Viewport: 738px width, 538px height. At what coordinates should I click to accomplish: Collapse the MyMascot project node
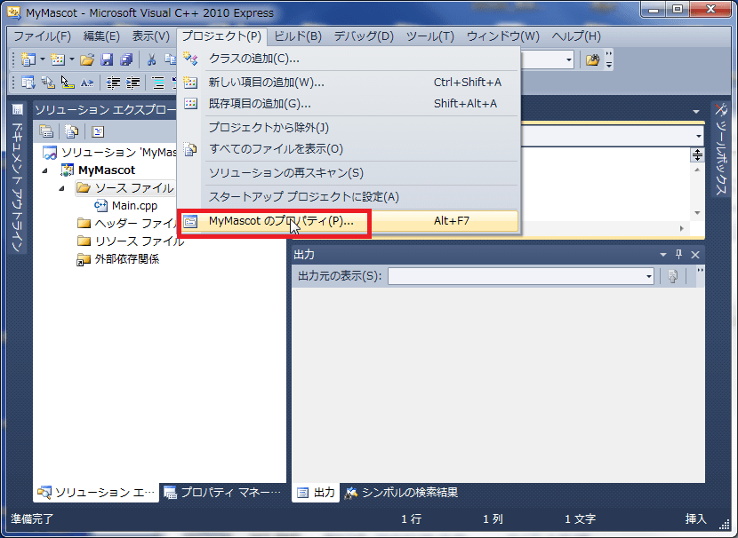click(45, 170)
